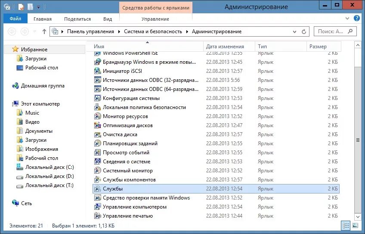Image resolution: width=365 pixels, height=234 pixels.
Task: Click the Брандмауэр Windows shortcut icon
Action: (97, 62)
